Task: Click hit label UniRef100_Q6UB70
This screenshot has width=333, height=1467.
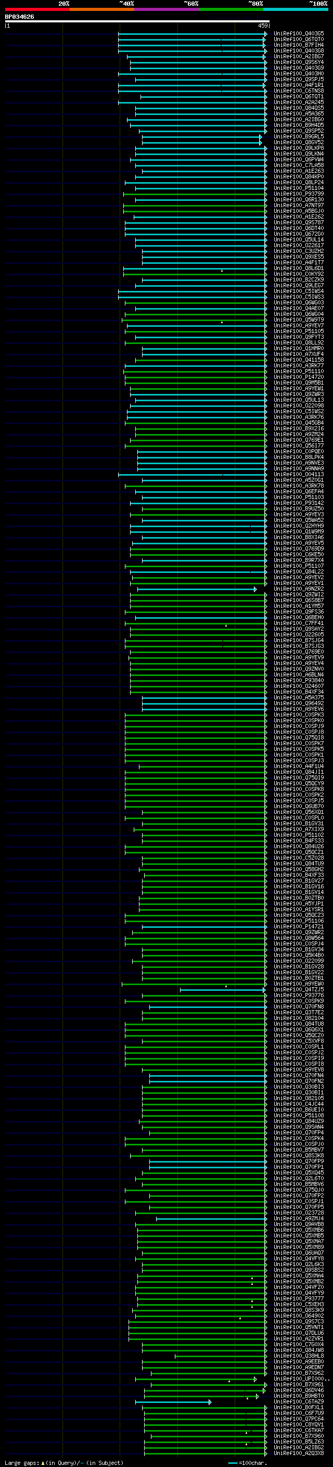Action: [x=299, y=807]
